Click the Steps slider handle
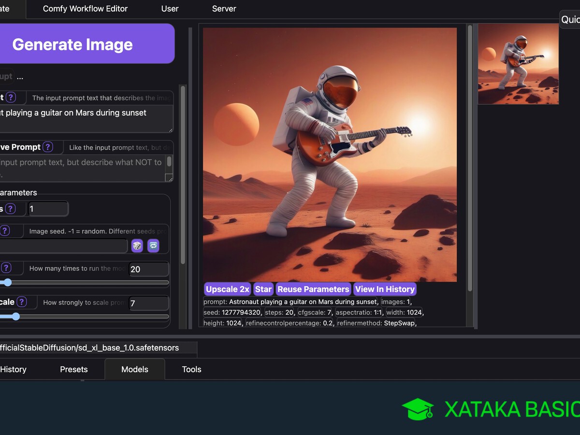The width and height of the screenshot is (580, 435). pyautogui.click(x=7, y=282)
